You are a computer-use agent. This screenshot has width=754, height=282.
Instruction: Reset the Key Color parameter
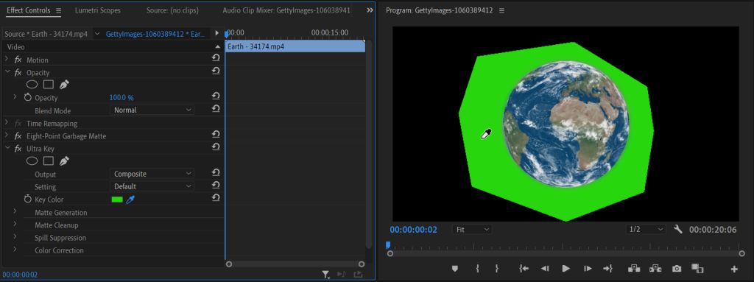[216, 198]
